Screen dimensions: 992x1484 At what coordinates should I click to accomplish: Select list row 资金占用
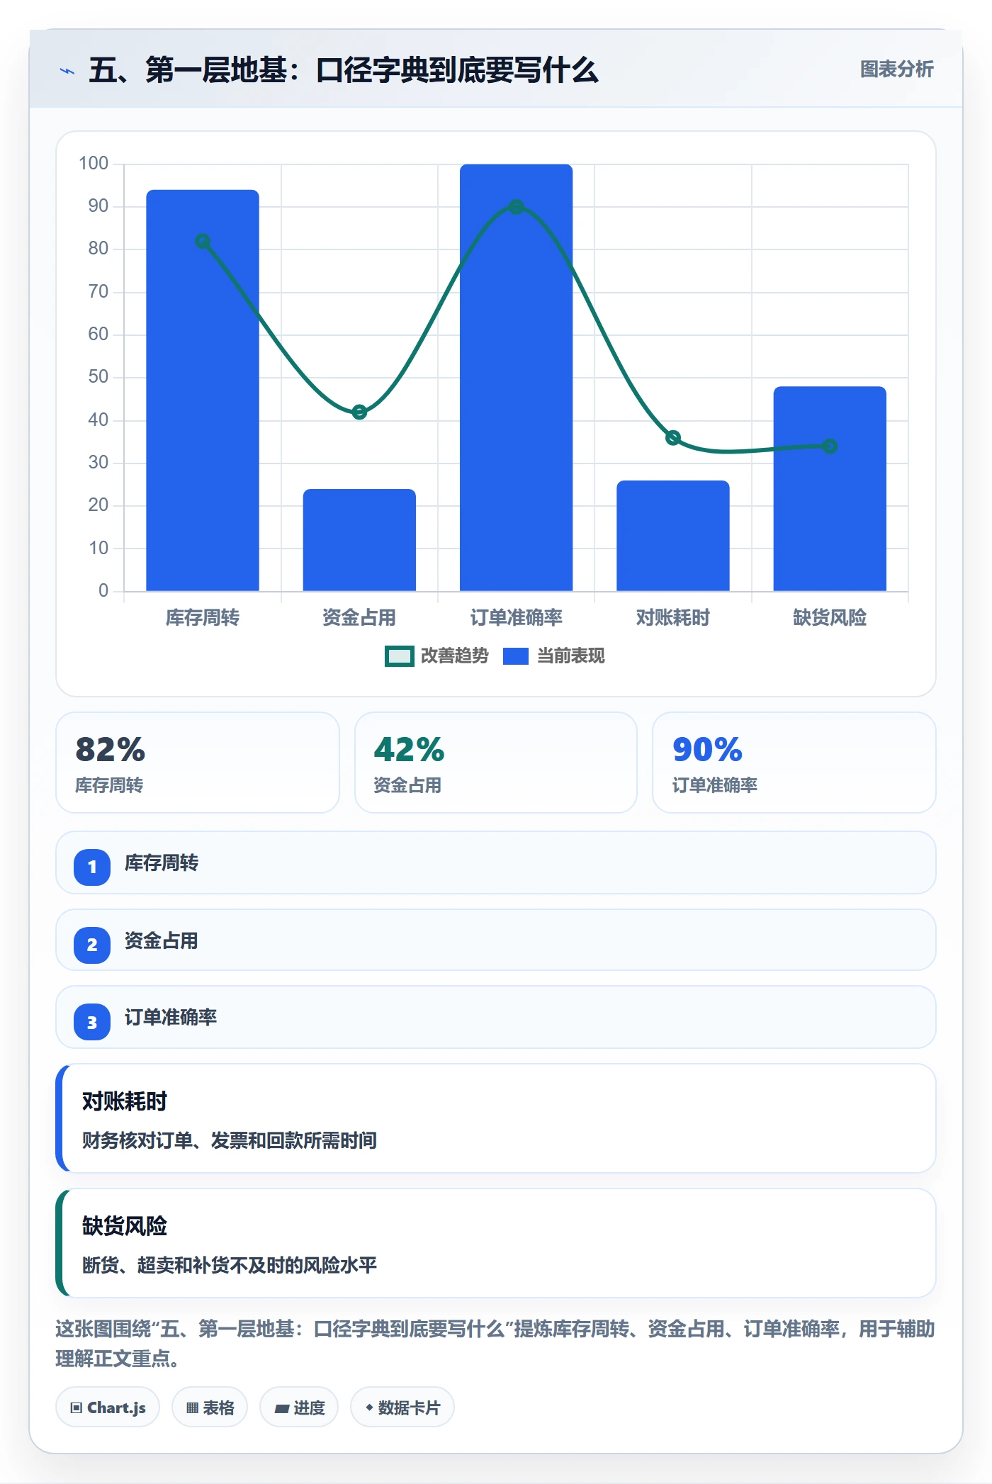(496, 940)
